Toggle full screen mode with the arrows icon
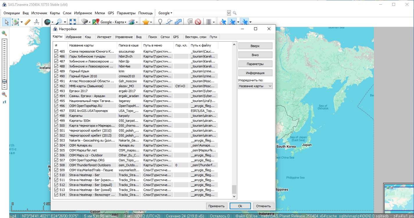 pyautogui.click(x=72, y=22)
